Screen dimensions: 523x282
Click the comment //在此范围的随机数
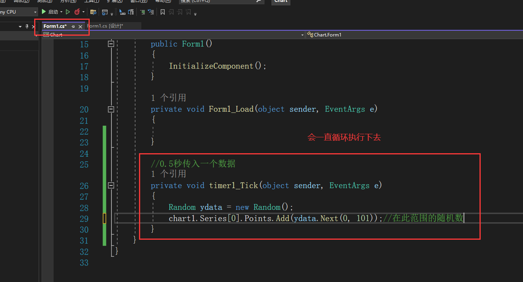[x=424, y=218]
